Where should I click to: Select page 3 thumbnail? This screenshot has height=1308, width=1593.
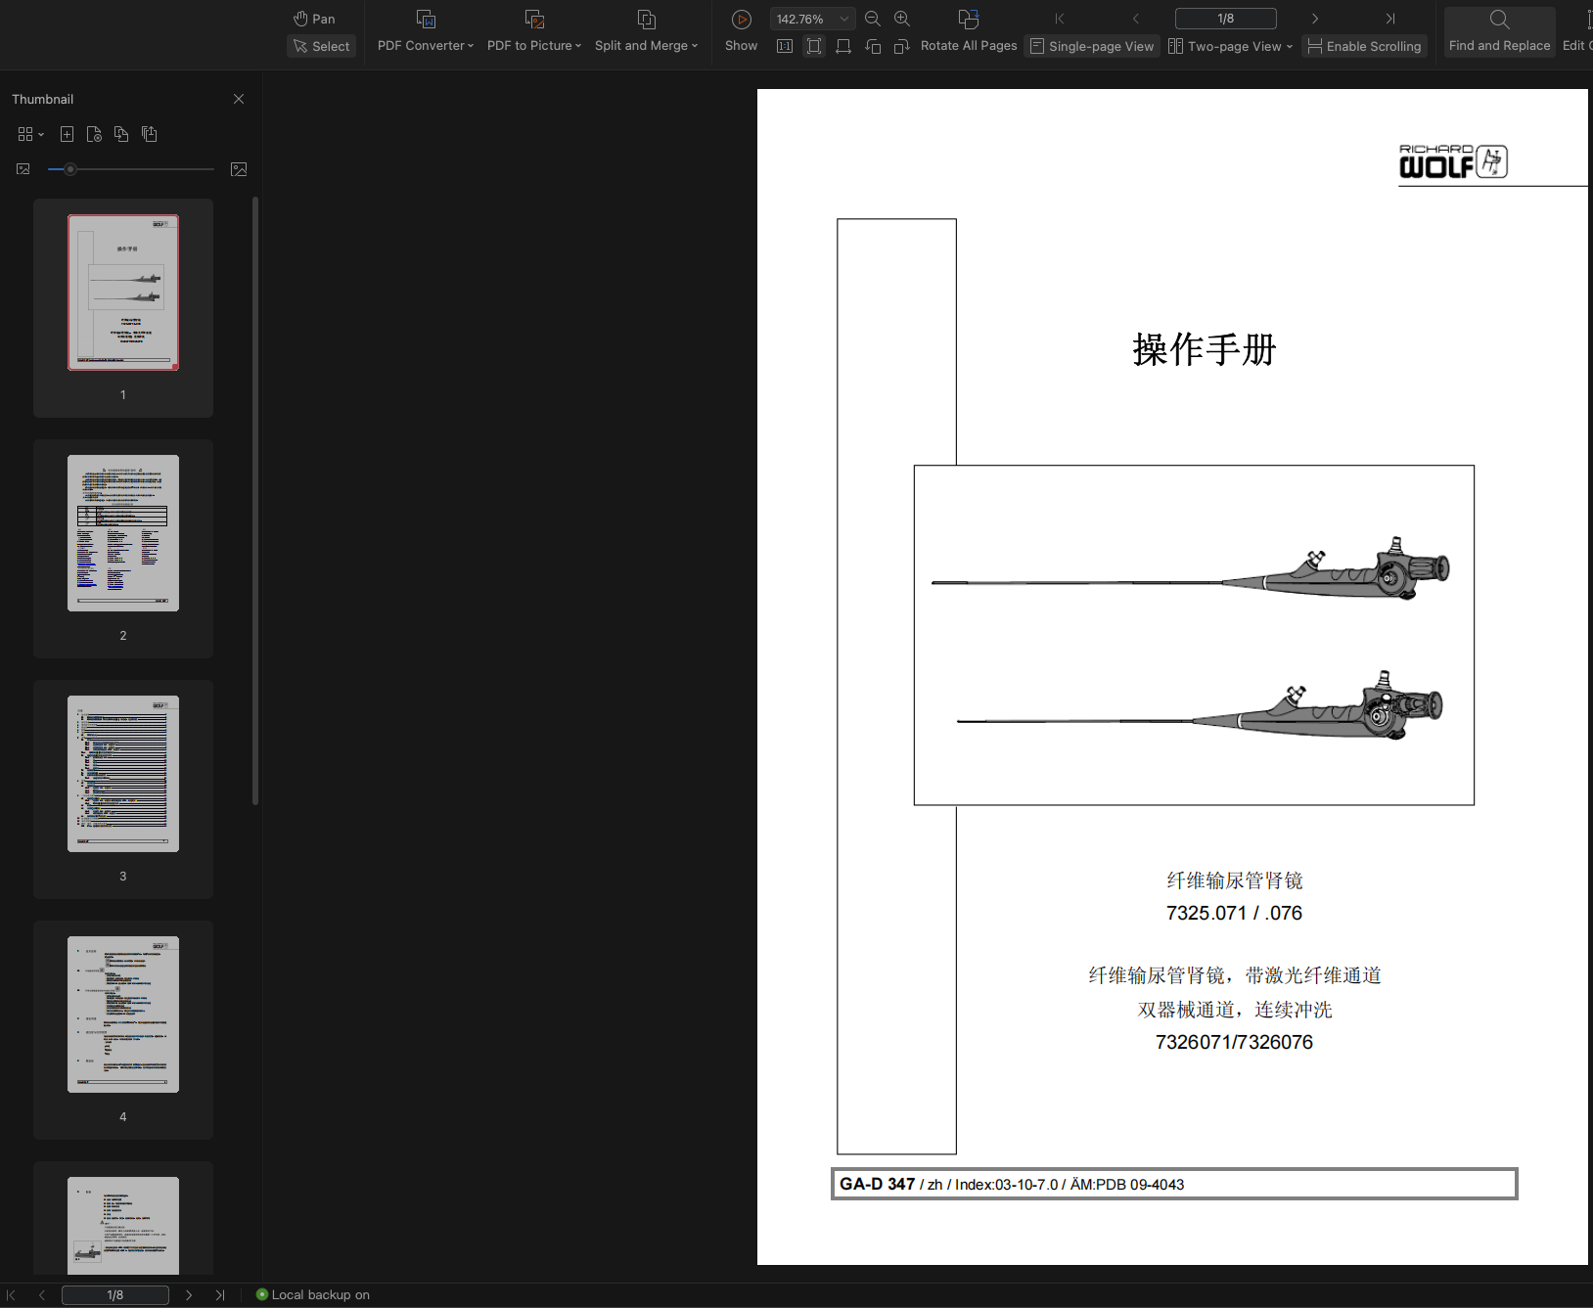[123, 774]
